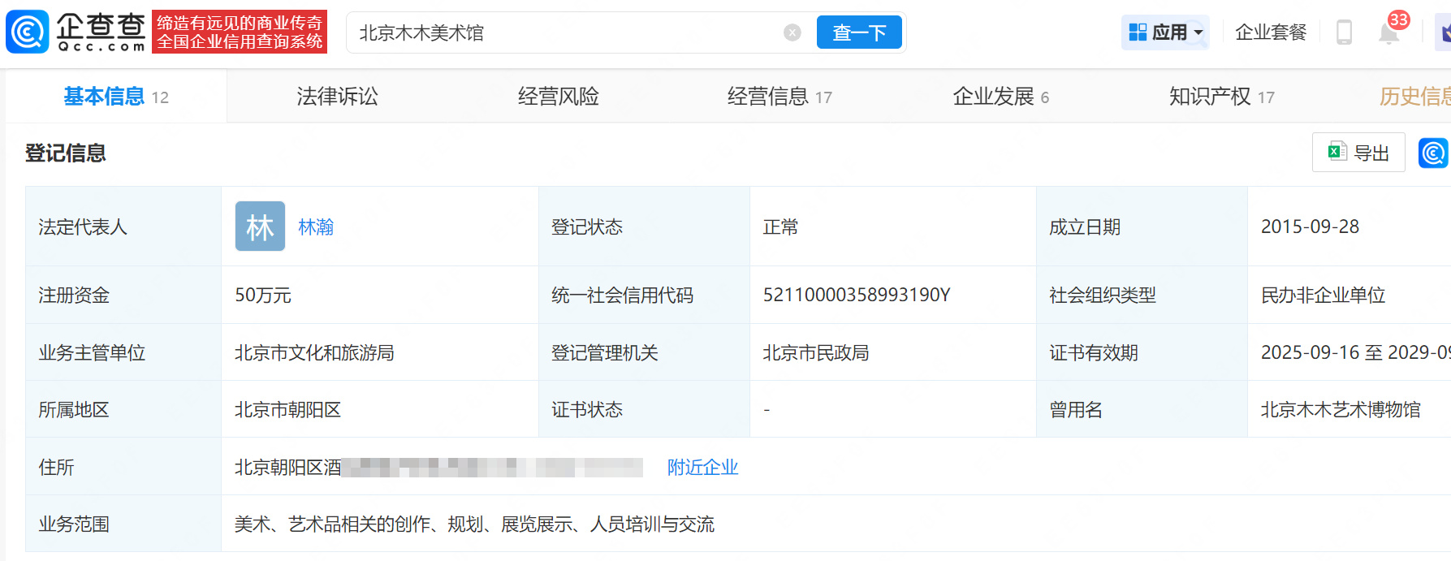Click the blue Qcc icon beside 导出
1451x561 pixels.
click(1433, 153)
